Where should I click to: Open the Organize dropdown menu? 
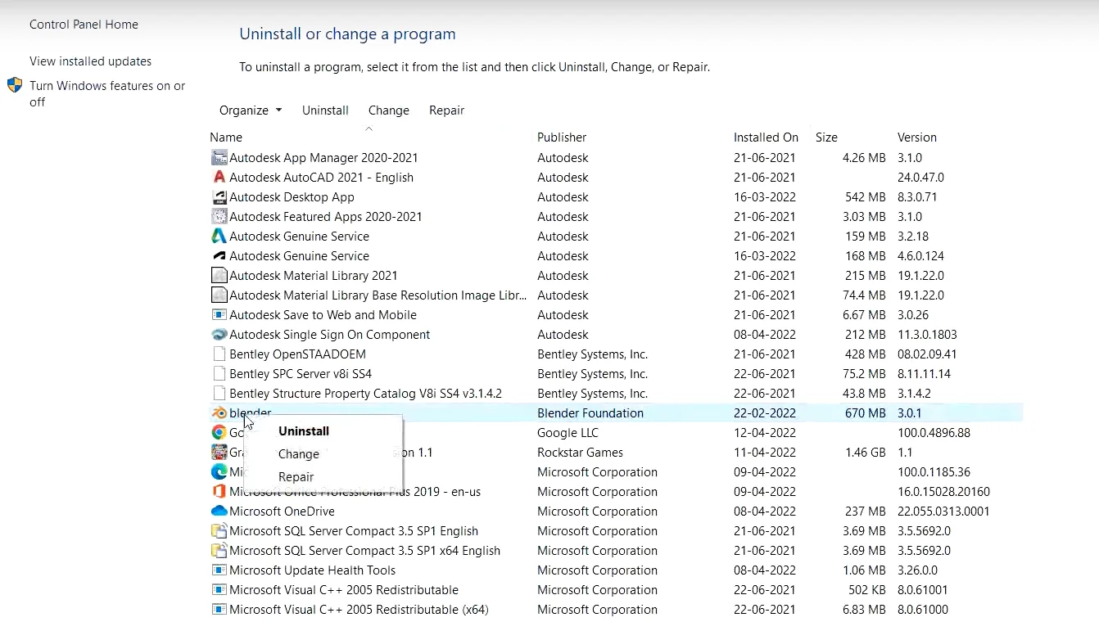250,110
